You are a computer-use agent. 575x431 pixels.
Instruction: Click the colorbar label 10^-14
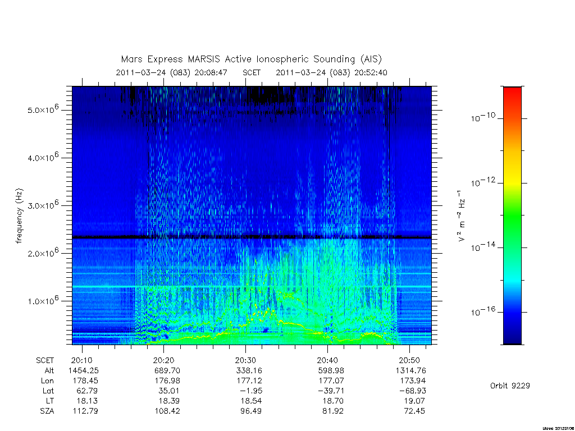pos(483,247)
